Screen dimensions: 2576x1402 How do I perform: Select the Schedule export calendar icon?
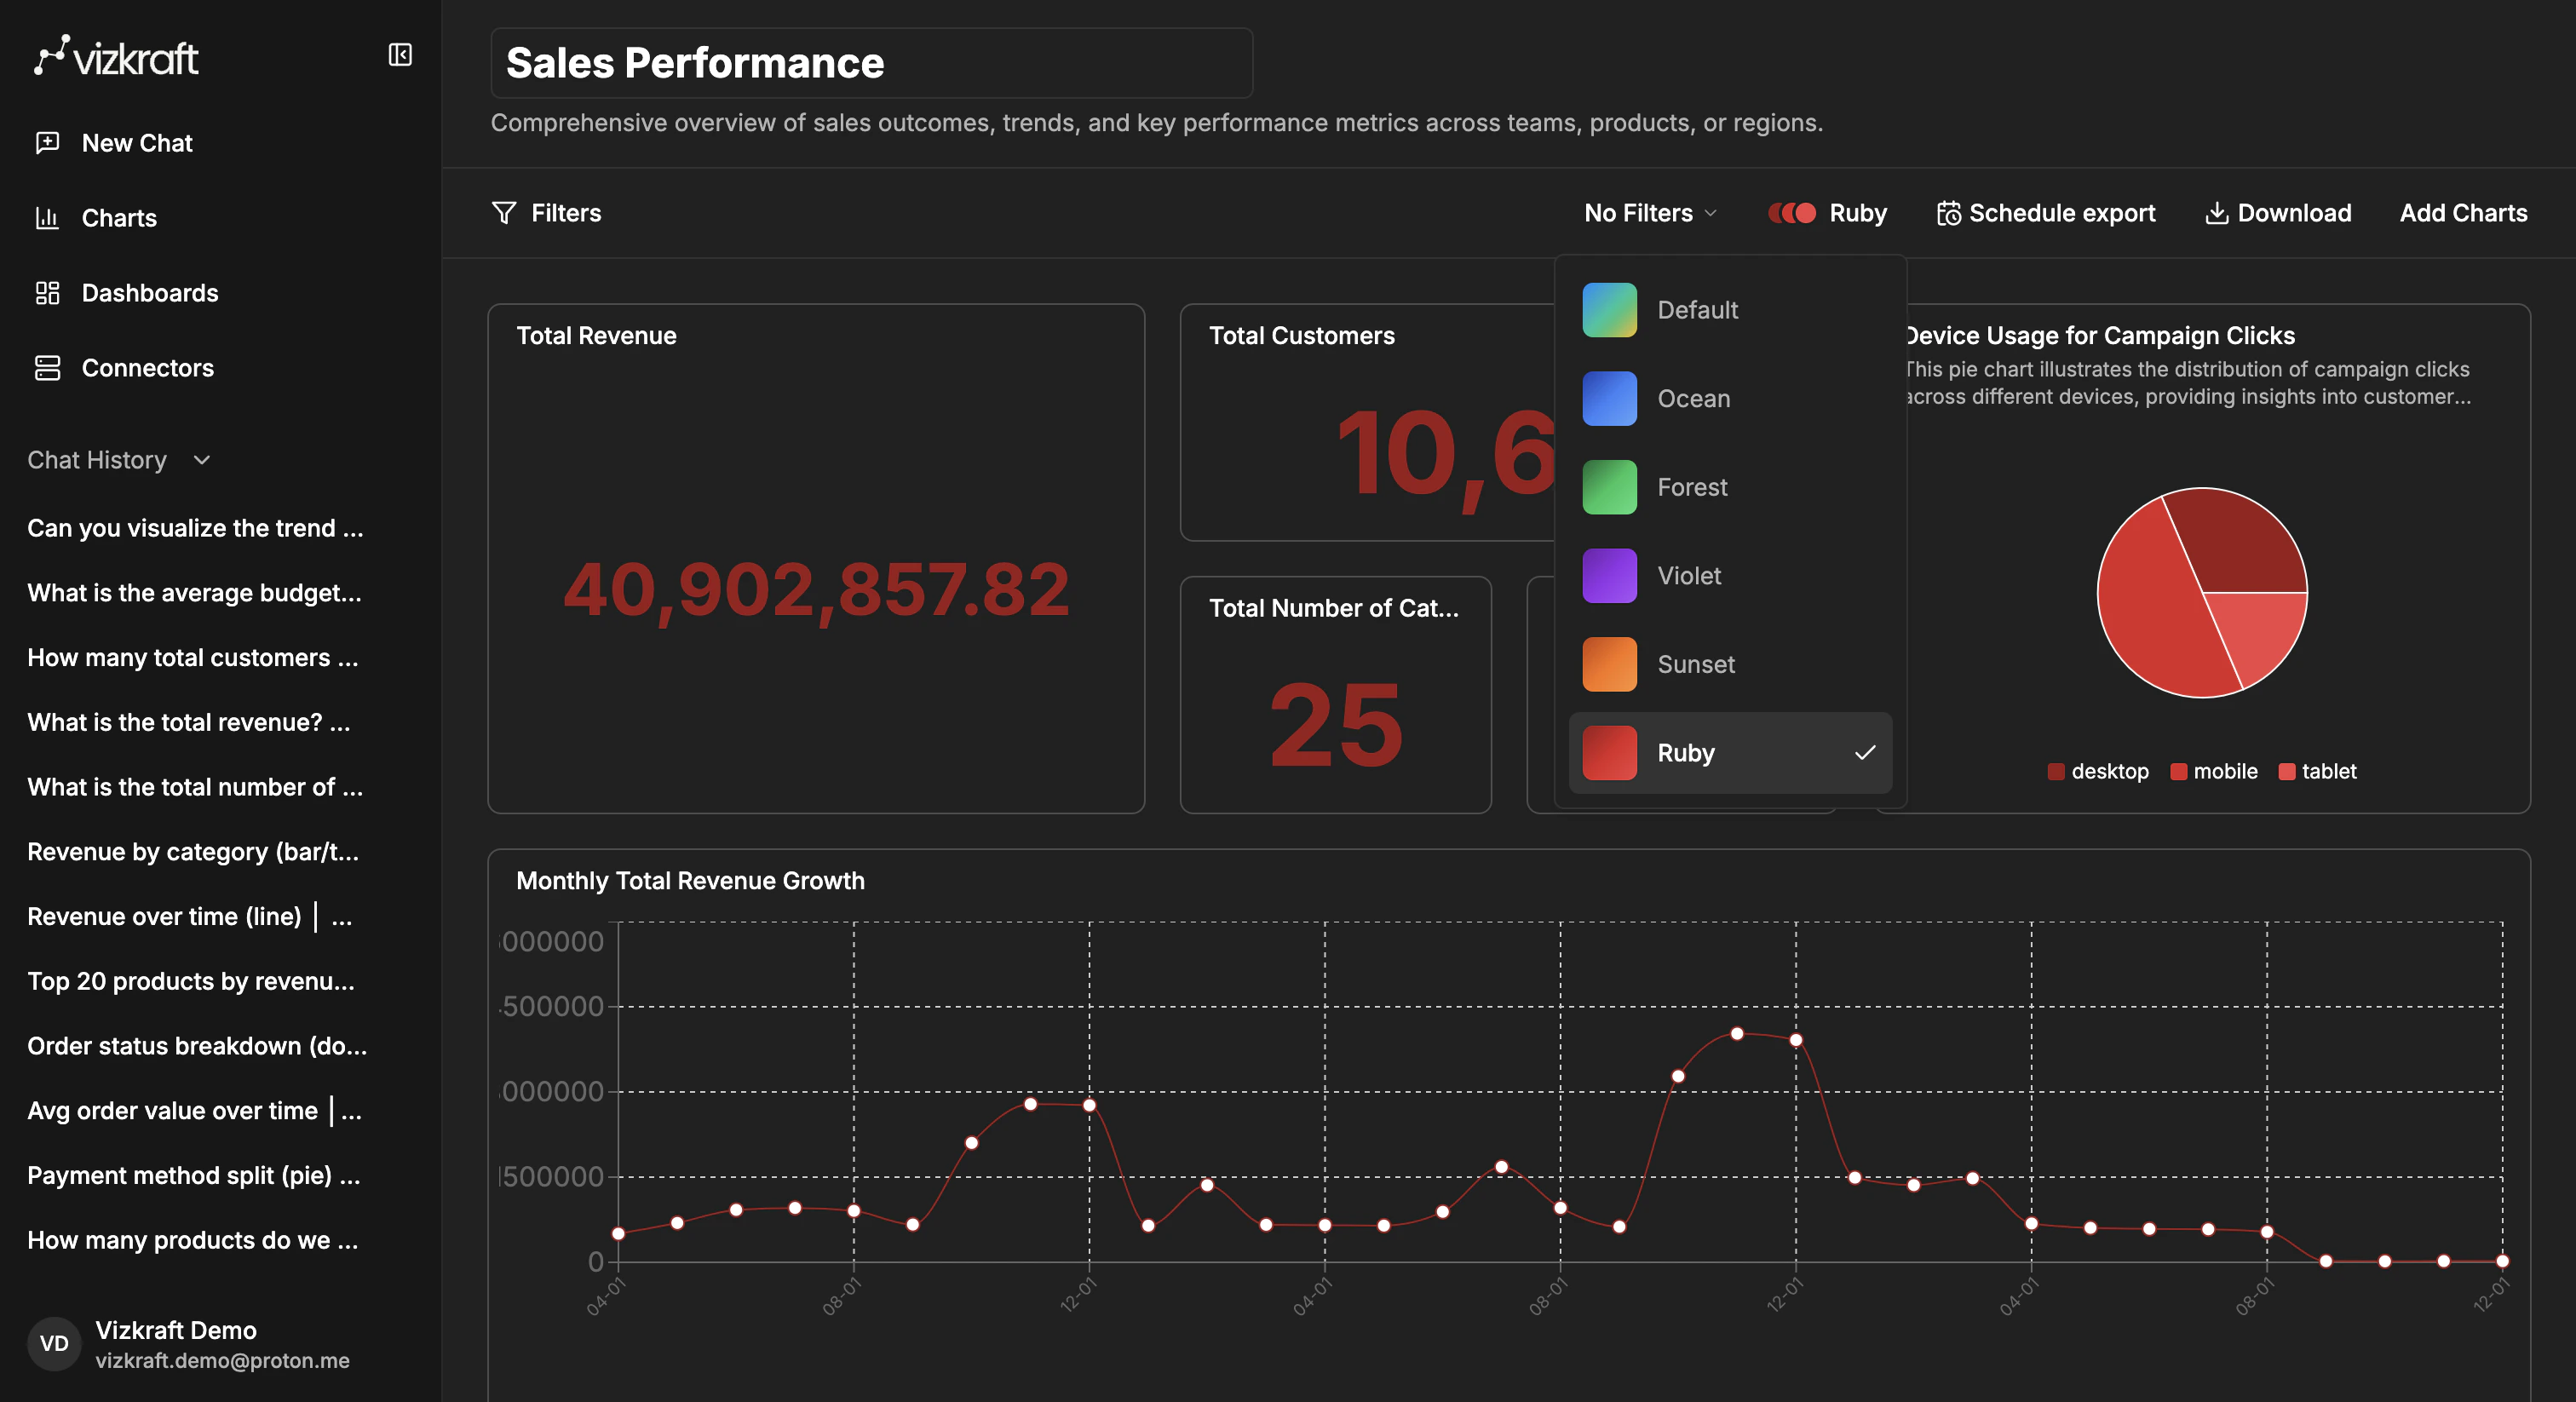click(1949, 212)
